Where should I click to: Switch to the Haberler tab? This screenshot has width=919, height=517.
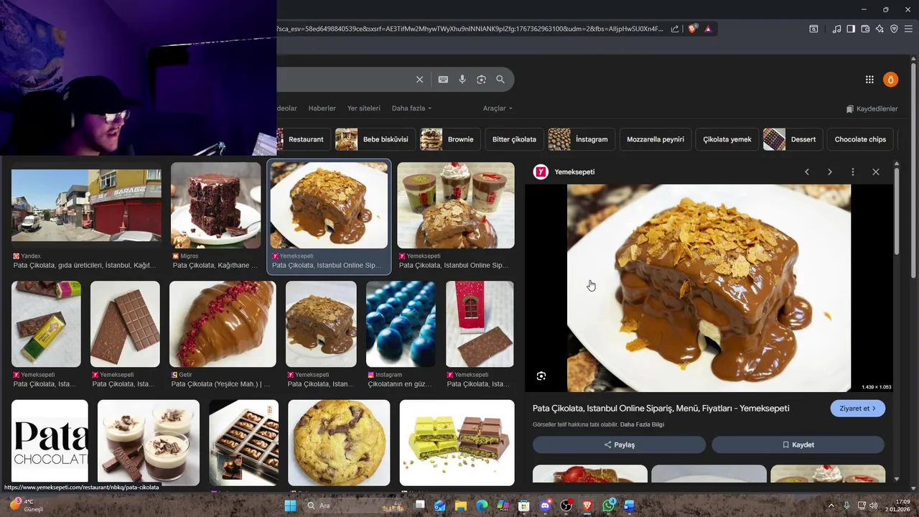322,108
